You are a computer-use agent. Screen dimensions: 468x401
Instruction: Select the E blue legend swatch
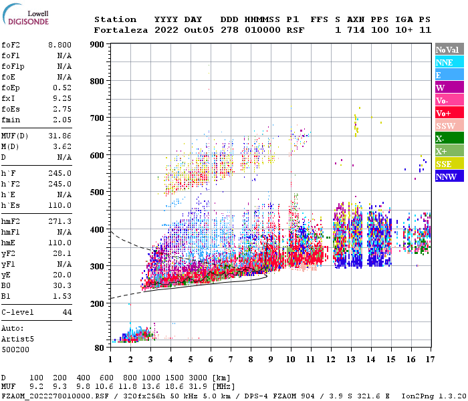point(449,75)
